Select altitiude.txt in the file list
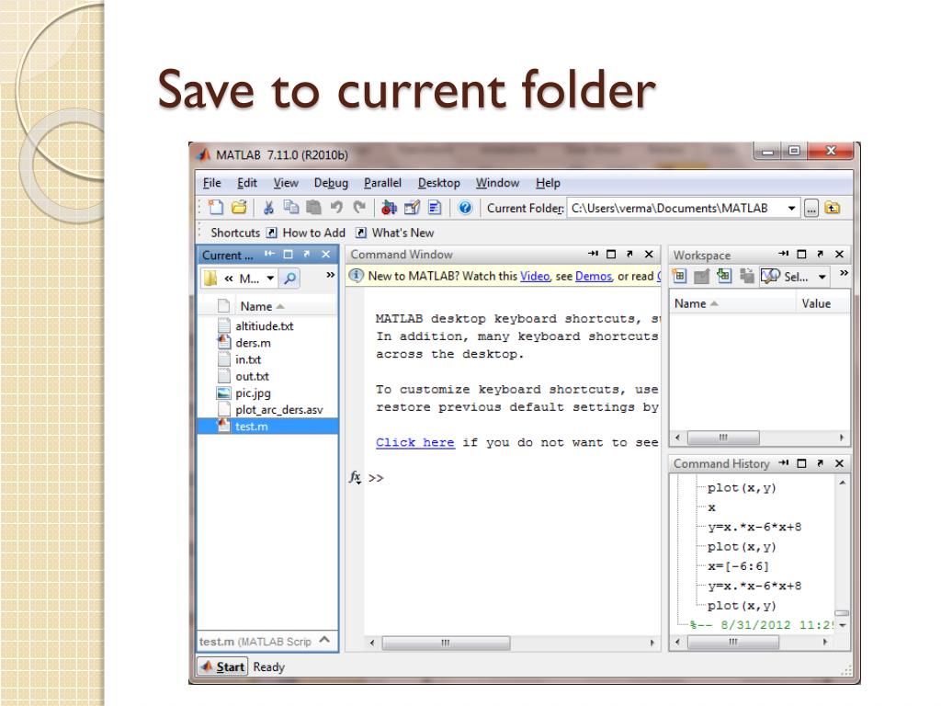This screenshot has width=941, height=706. (264, 326)
